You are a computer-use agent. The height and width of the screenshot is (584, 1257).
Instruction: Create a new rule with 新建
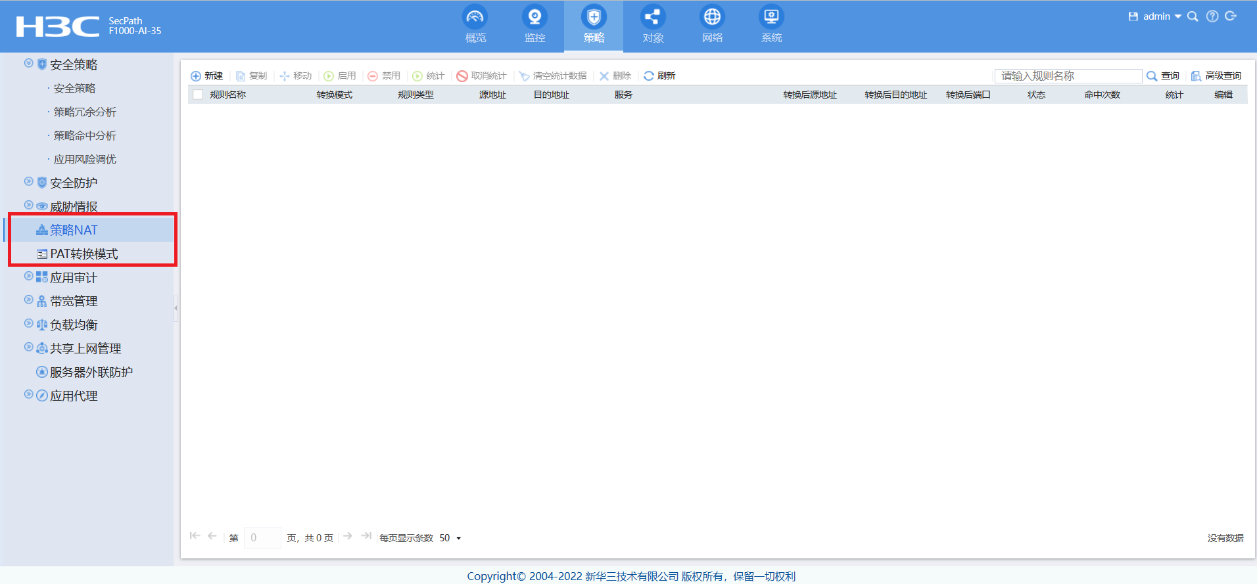pyautogui.click(x=206, y=76)
